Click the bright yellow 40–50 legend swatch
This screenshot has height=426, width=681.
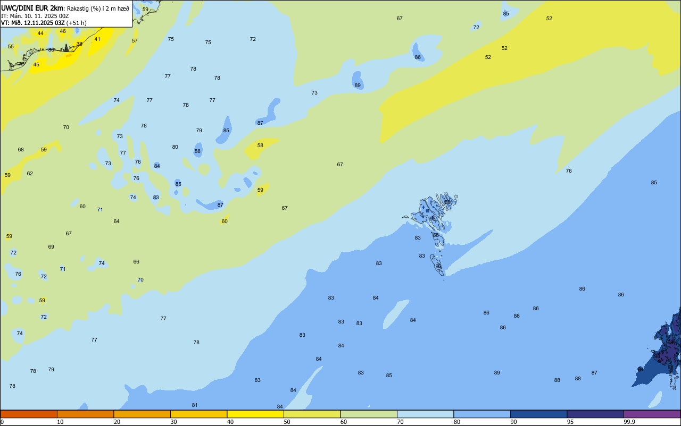pyautogui.click(x=255, y=414)
